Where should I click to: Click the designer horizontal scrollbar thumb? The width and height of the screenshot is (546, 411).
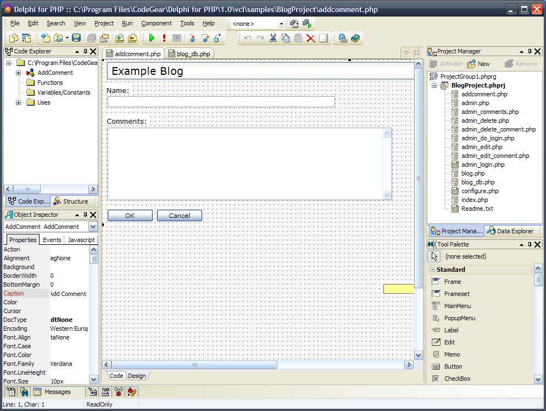coord(194,365)
